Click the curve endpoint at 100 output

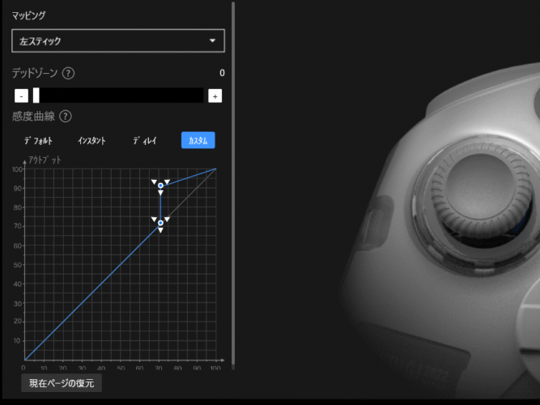click(x=216, y=168)
